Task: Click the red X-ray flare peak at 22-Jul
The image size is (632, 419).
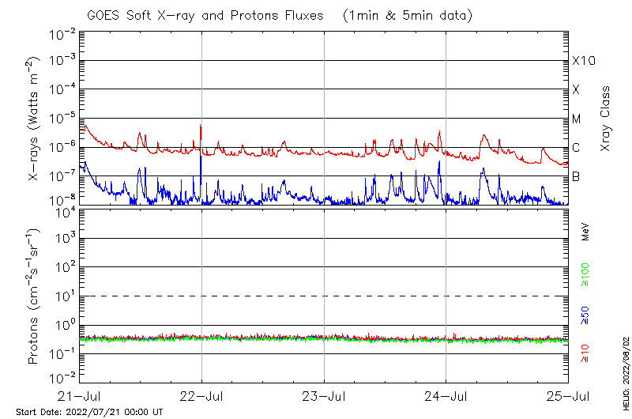Action: (x=201, y=126)
